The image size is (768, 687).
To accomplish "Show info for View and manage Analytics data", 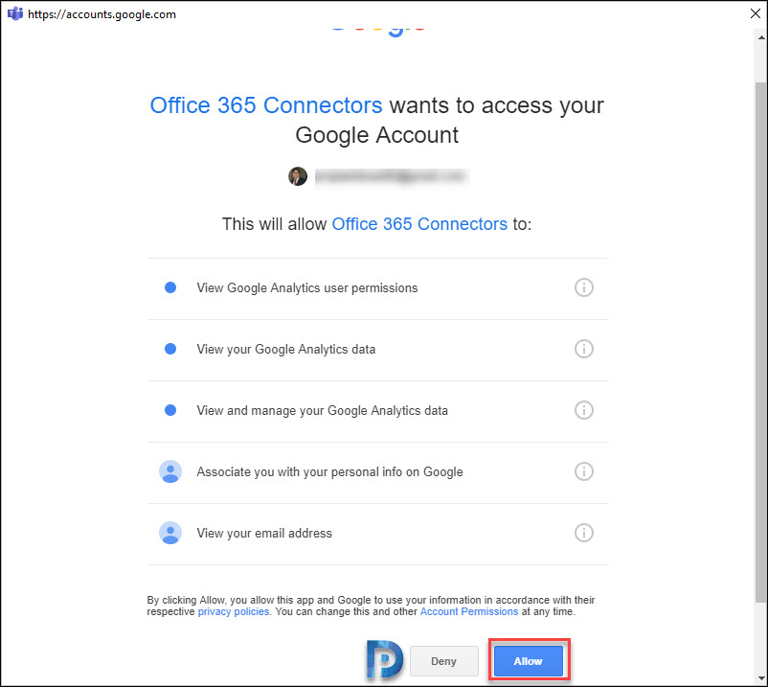I will [x=583, y=410].
